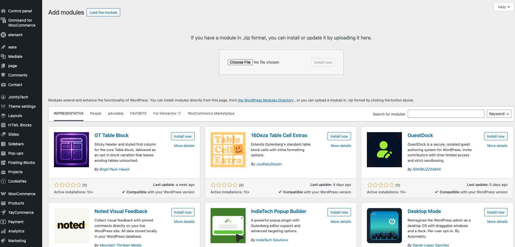
Task: Install the Desktop Mode module
Action: [496, 212]
